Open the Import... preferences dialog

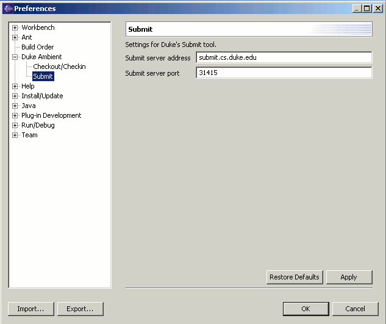coord(30,309)
